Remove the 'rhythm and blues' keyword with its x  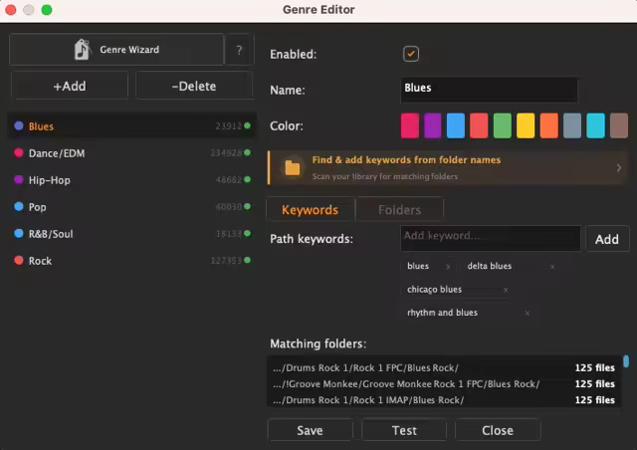(527, 313)
